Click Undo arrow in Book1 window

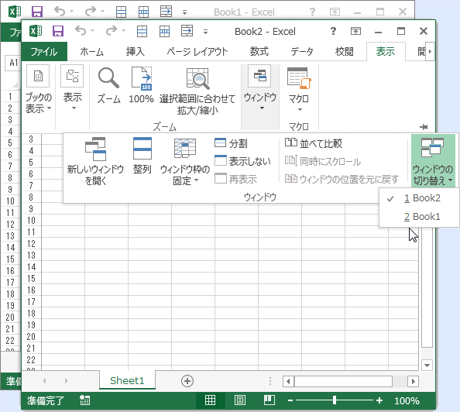tap(60, 11)
